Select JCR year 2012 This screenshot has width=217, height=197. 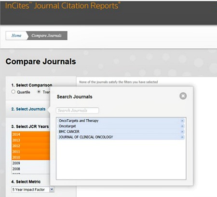click(31, 146)
